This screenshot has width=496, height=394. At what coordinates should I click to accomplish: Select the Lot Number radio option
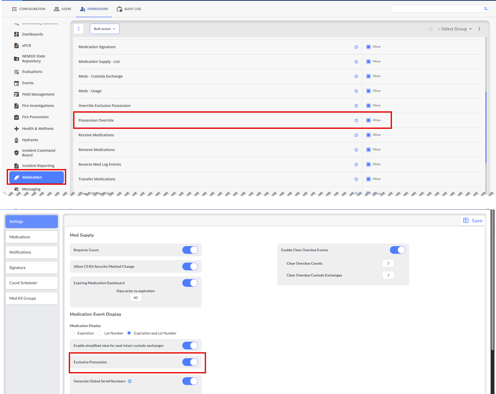click(99, 333)
